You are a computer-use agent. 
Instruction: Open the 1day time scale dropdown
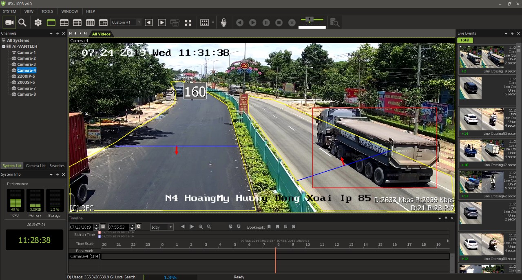tap(170, 227)
